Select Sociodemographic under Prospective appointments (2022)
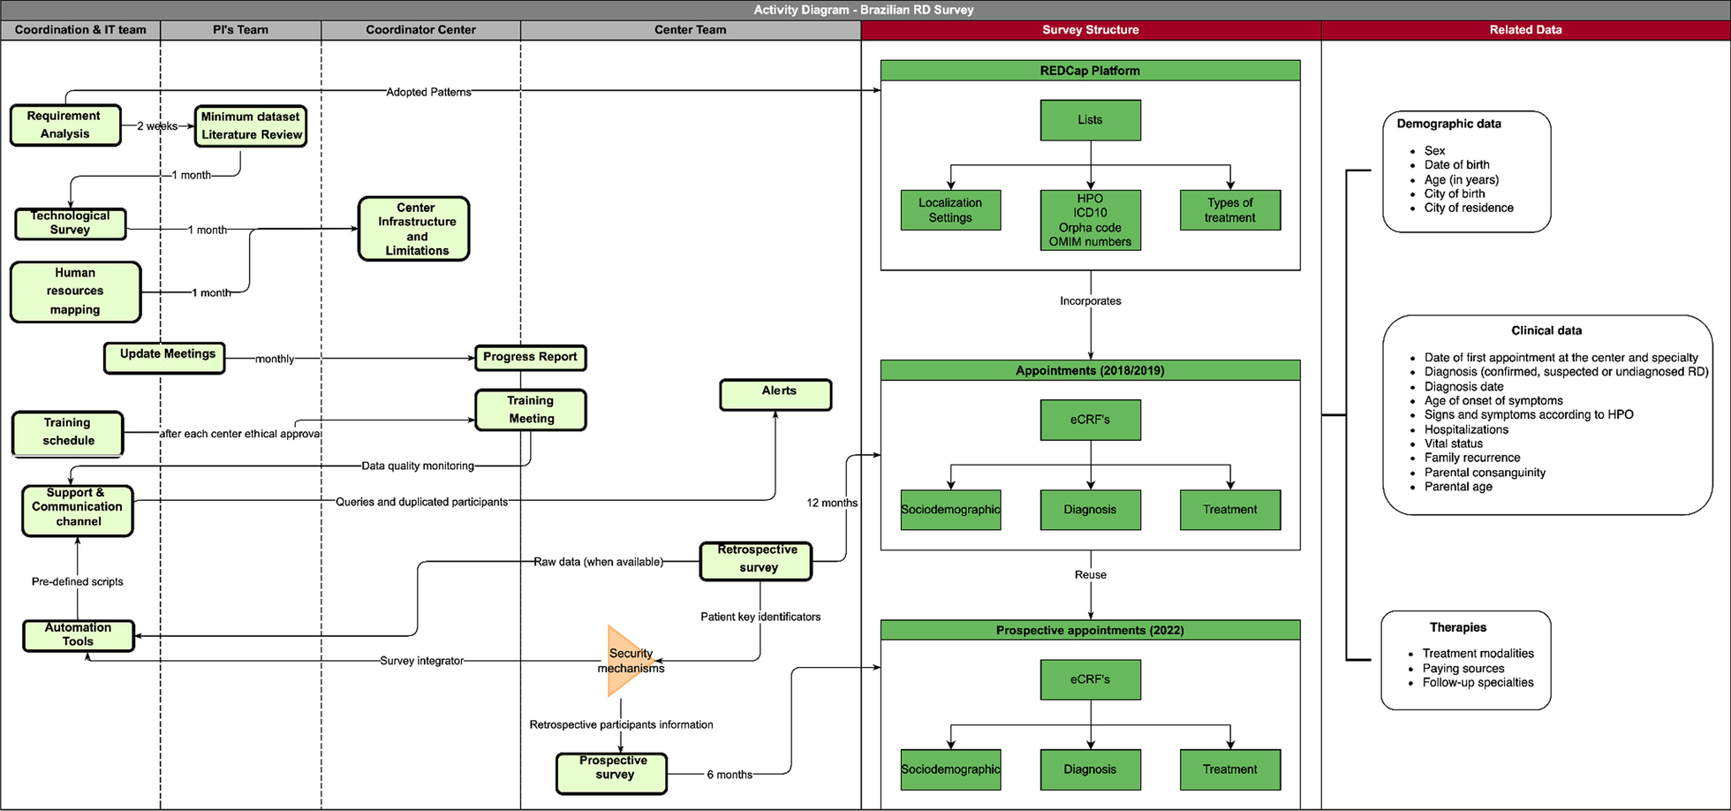The height and width of the screenshot is (811, 1731). tap(950, 769)
